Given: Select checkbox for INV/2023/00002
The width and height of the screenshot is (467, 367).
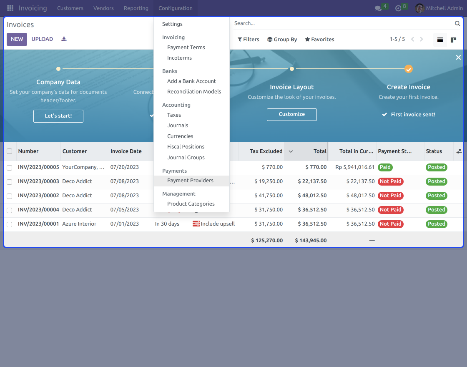Looking at the screenshot, I should [10, 196].
